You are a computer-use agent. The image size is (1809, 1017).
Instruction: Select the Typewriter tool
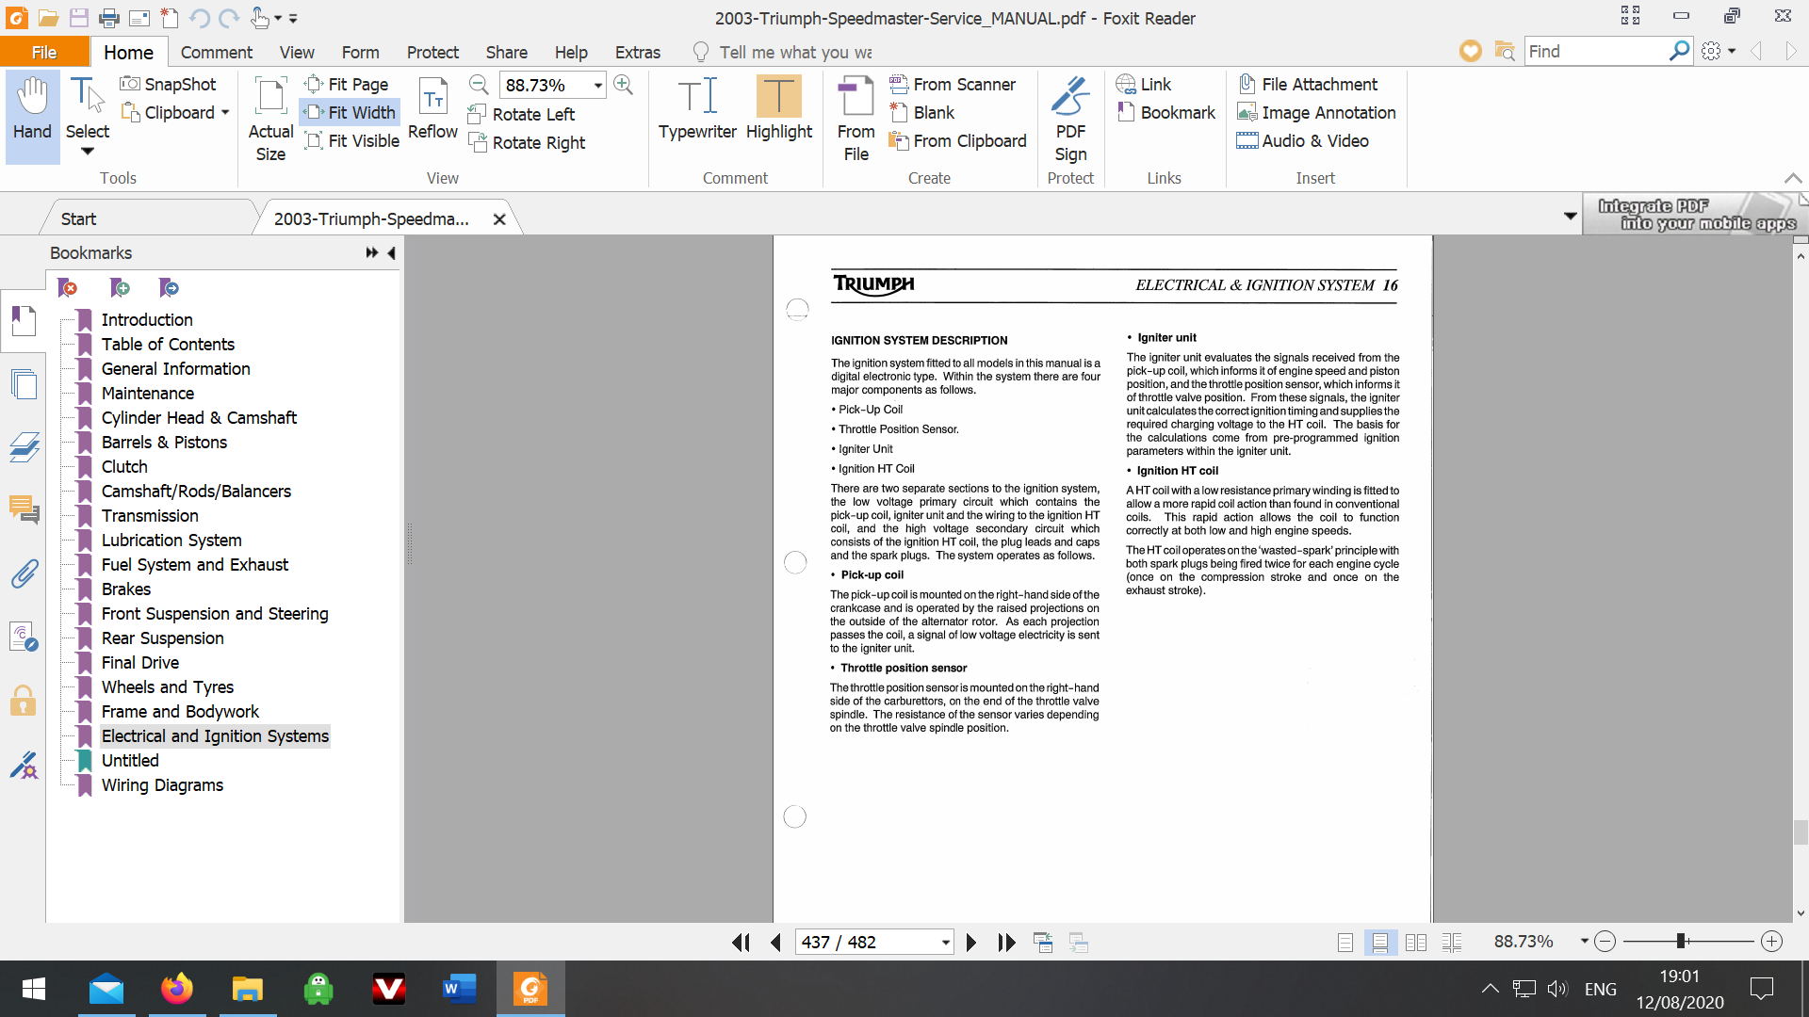[x=697, y=110]
